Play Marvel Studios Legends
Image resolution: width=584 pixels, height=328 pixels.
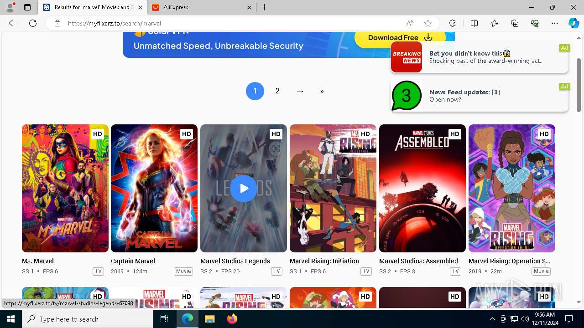click(244, 188)
